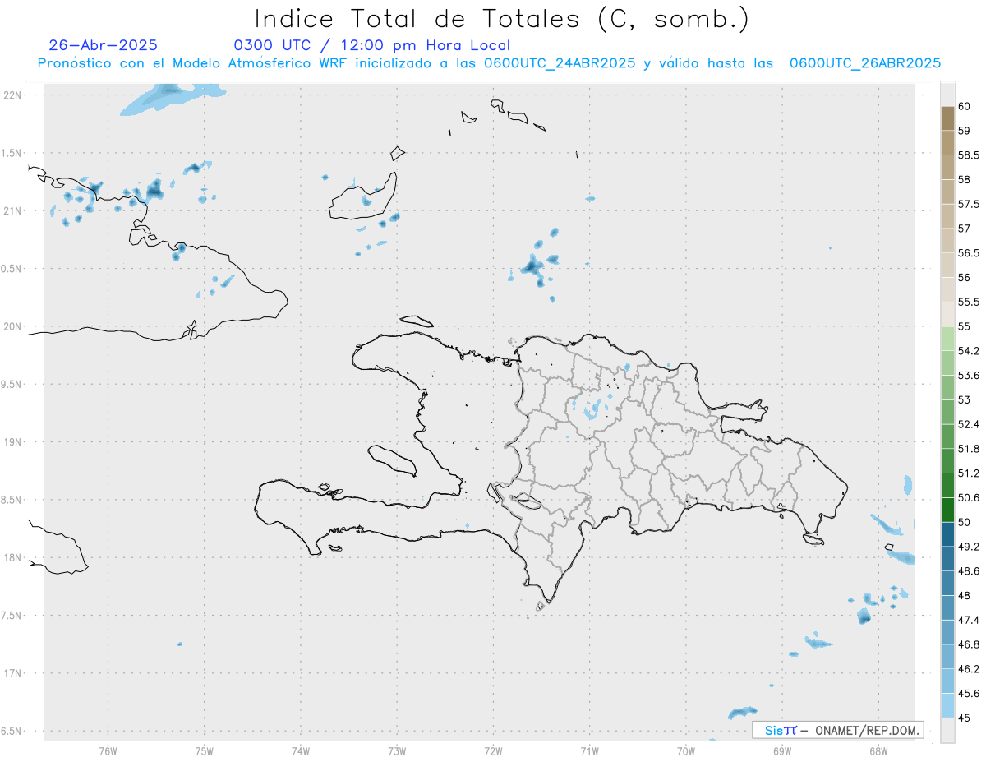
Task: Click the dark blue legend swatch between 49.2 and 50
Action: [947, 534]
